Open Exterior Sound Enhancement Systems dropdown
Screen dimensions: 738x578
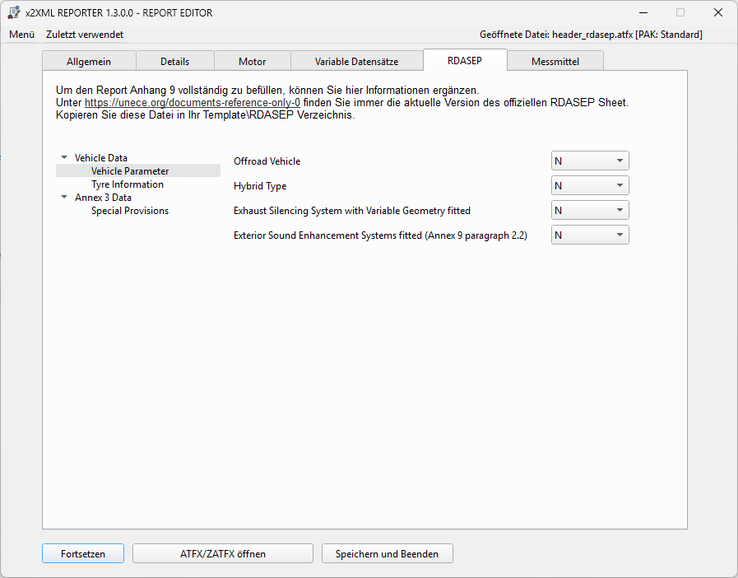tap(589, 235)
